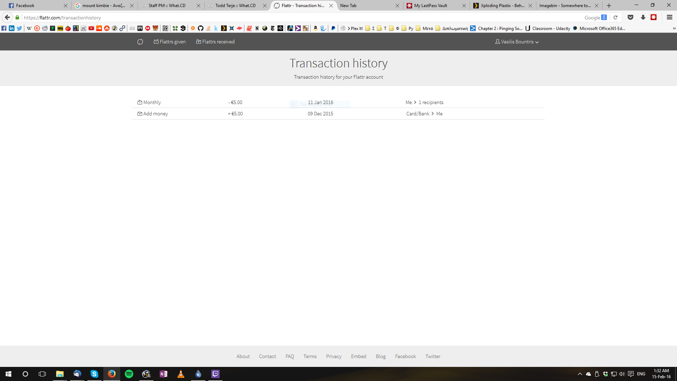Click the Monthly transaction row label
Viewport: 677px width, 381px height.
point(149,102)
